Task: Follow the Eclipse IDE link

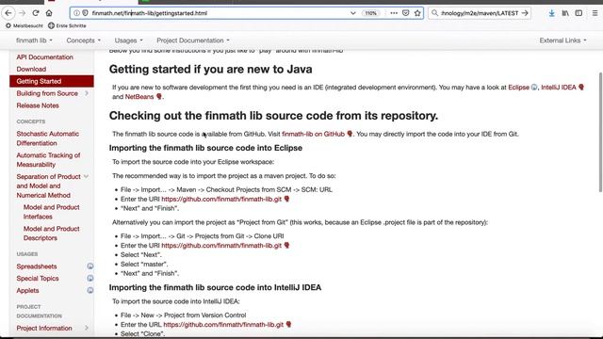Action: tap(518, 88)
